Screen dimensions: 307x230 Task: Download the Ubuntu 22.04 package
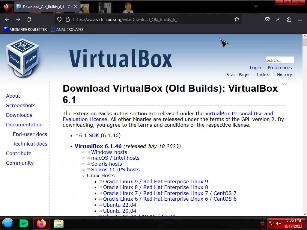tap(119, 205)
